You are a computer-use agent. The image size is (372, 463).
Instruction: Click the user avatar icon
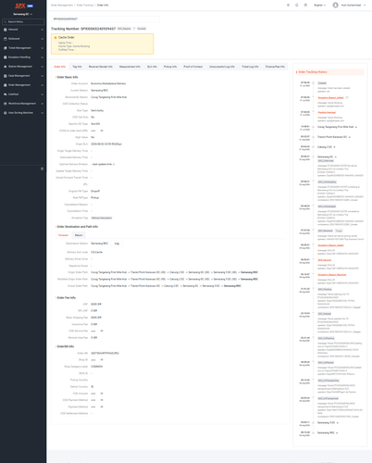click(336, 6)
